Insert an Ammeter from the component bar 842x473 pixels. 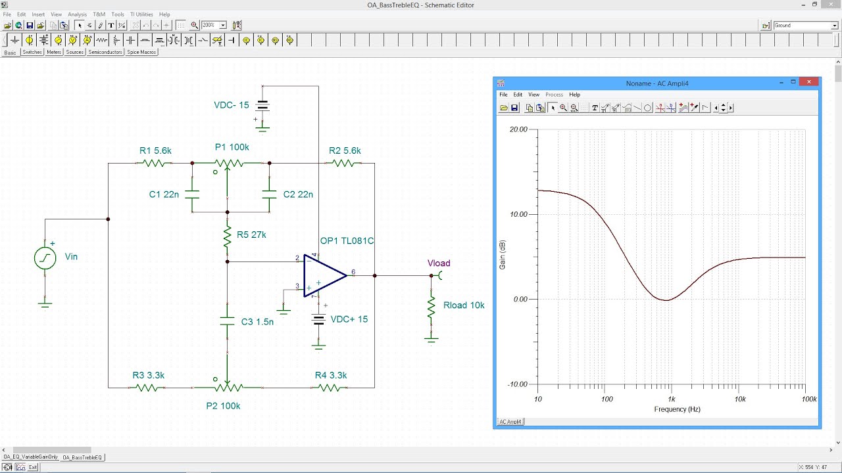click(87, 40)
